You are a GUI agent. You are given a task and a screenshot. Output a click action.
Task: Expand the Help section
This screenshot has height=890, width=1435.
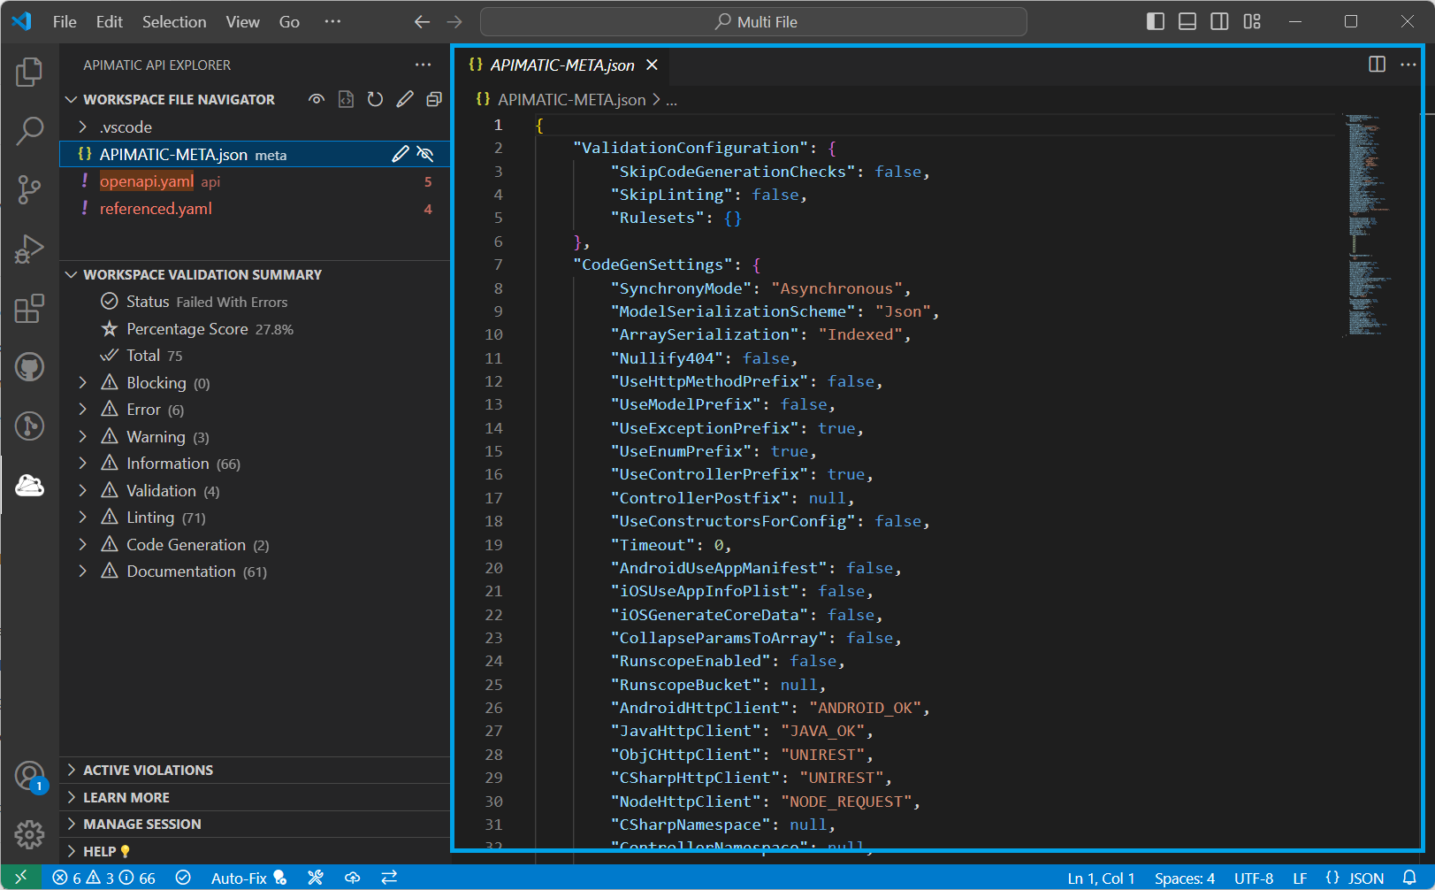pyautogui.click(x=255, y=851)
